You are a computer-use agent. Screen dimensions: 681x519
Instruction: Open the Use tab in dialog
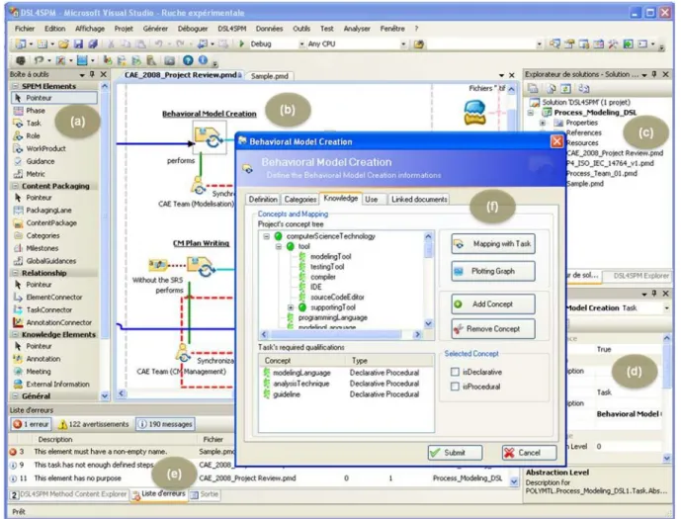tap(372, 200)
